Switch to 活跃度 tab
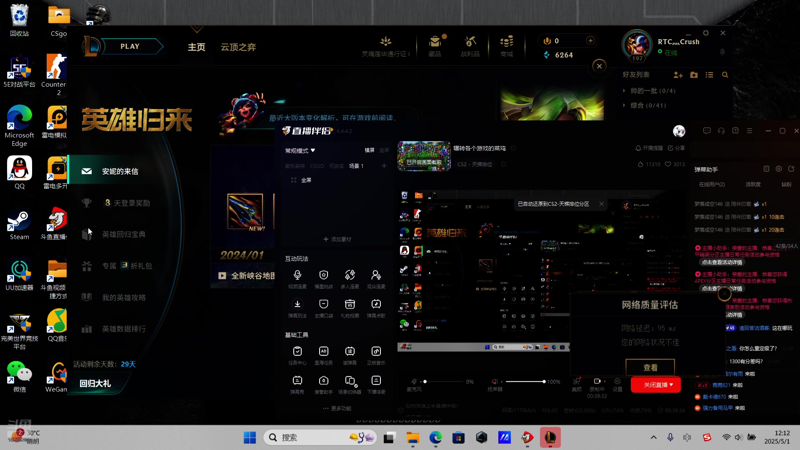 coord(753,184)
